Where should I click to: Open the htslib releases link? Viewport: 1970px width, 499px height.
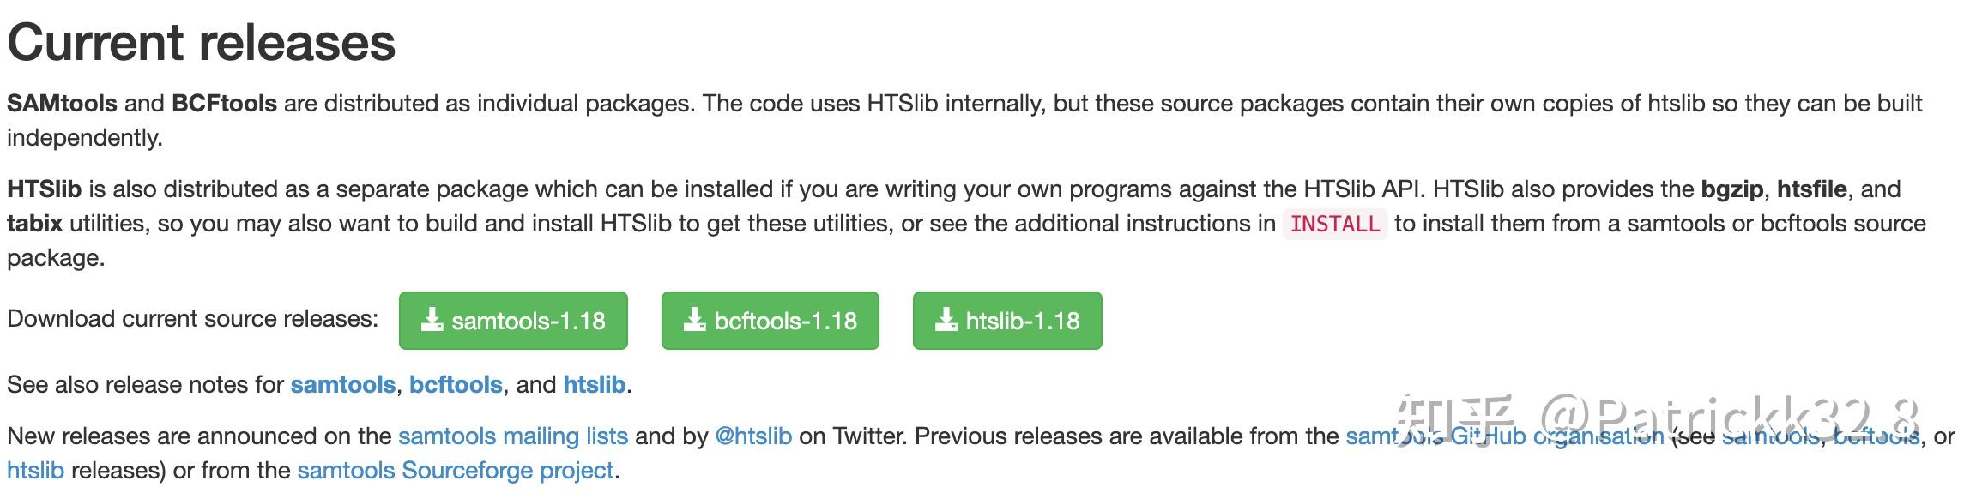(36, 471)
